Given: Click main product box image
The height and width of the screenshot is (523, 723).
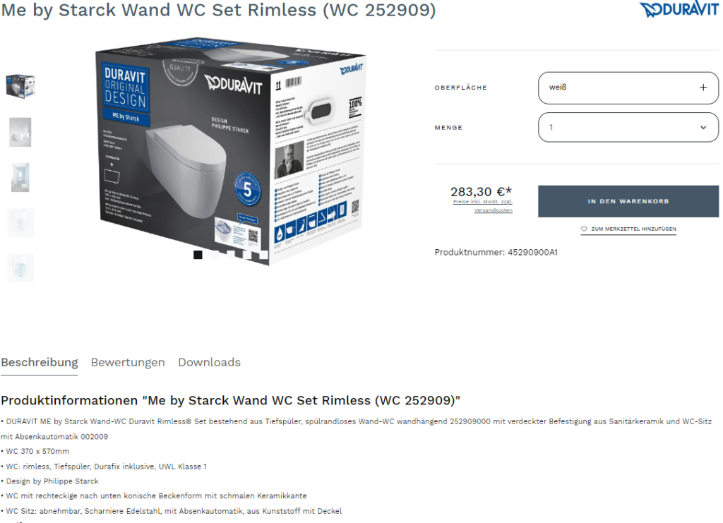Looking at the screenshot, I should [x=229, y=152].
